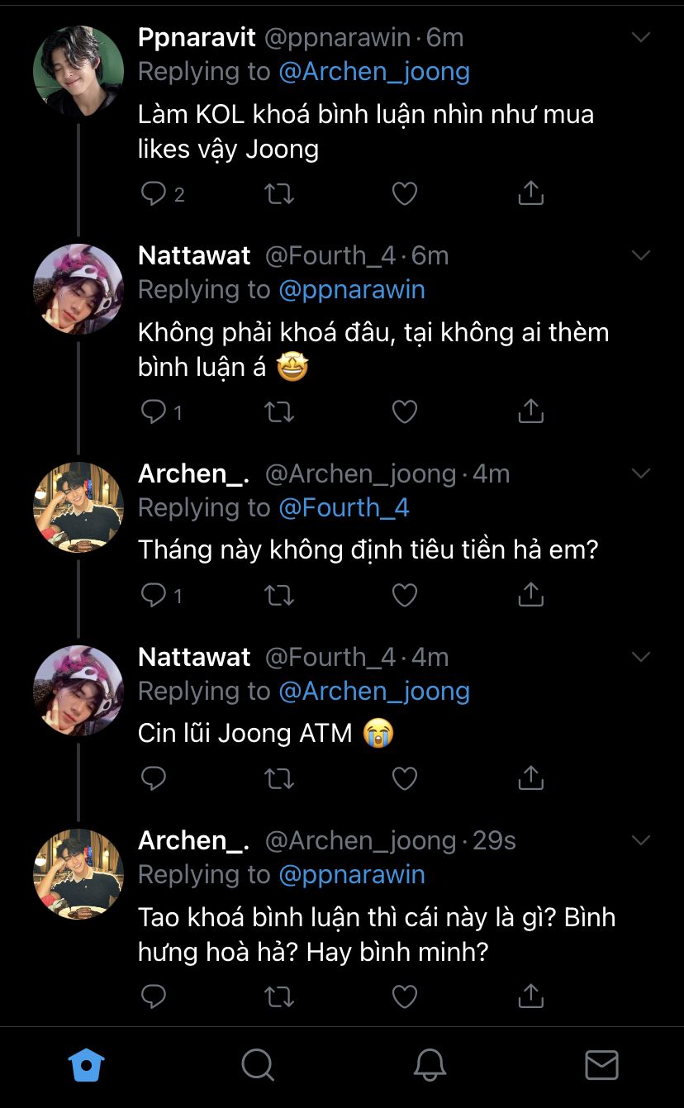Retweet Archen's tweet posted 4m ago
Image resolution: width=684 pixels, height=1108 pixels.
coord(279,595)
